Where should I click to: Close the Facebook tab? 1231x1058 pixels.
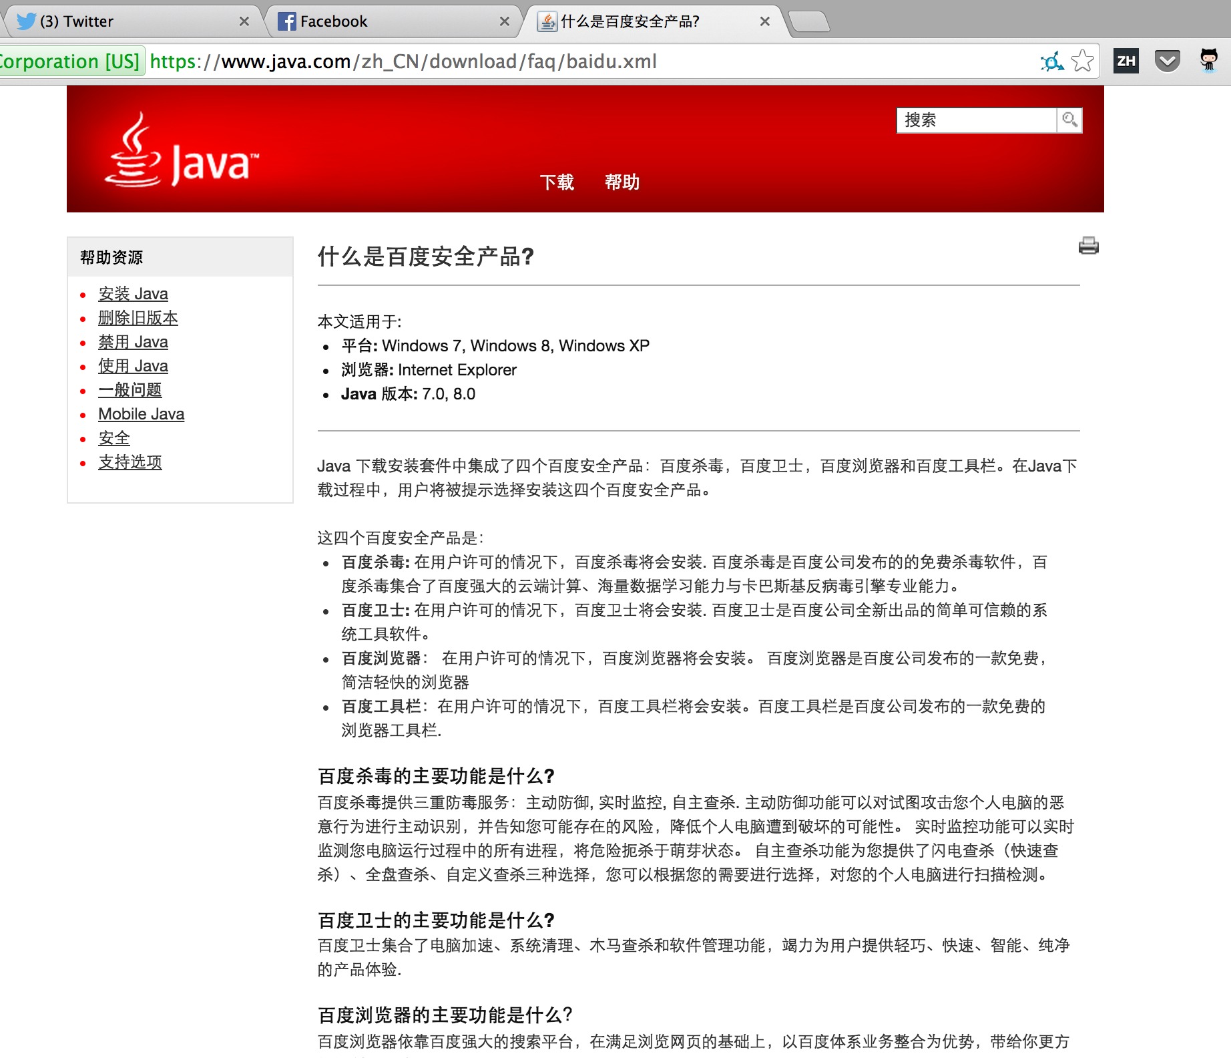click(x=505, y=21)
